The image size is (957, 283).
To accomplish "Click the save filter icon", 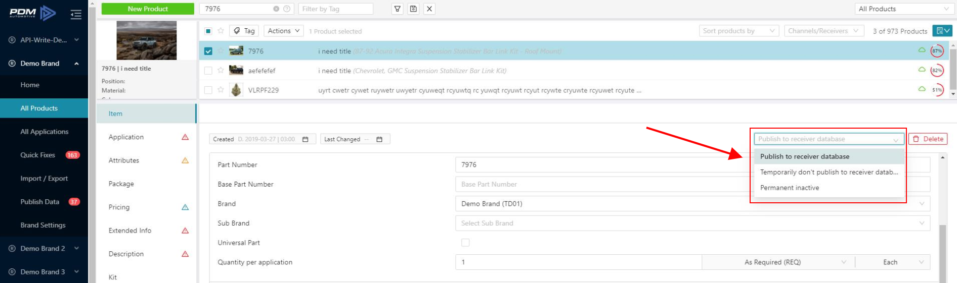I will (x=413, y=9).
